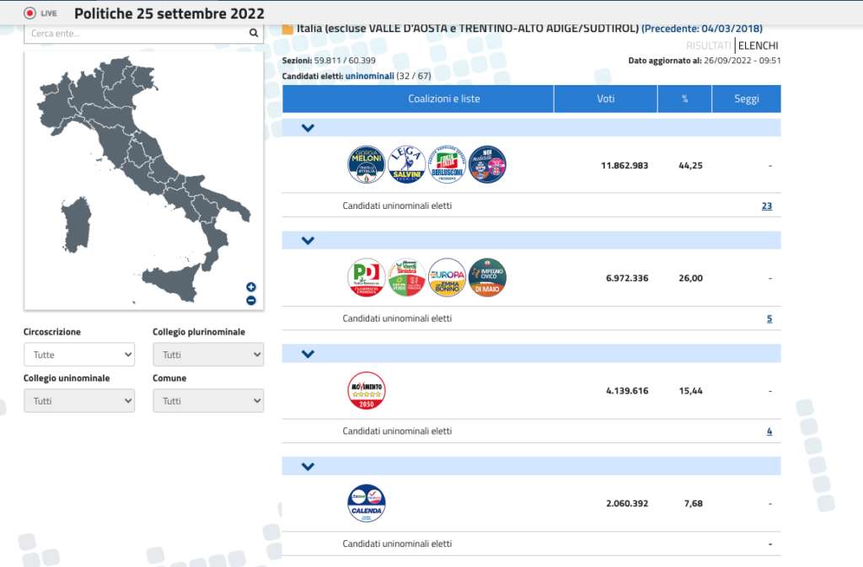Click the 4.139.616 votes value

pyautogui.click(x=627, y=391)
